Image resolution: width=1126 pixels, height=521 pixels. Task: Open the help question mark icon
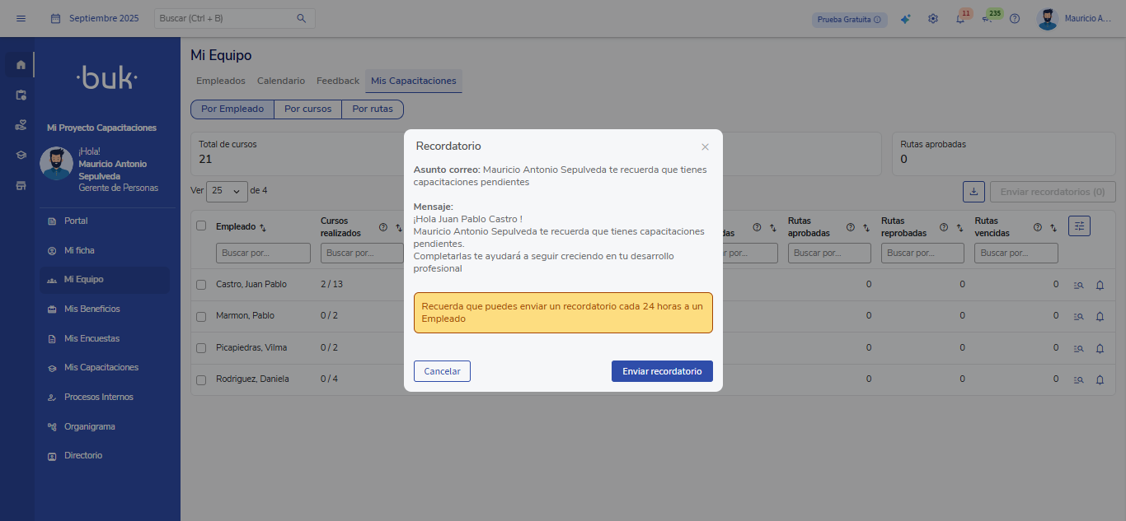(1015, 19)
